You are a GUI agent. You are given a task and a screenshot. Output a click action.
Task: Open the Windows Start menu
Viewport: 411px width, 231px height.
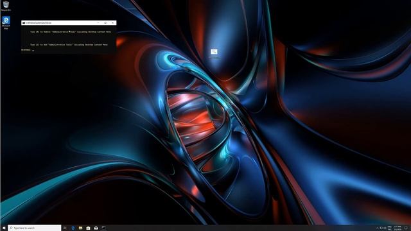click(x=4, y=228)
